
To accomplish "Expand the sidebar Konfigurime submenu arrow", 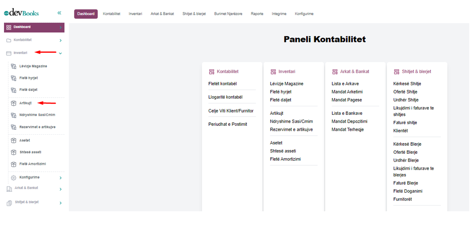I will [60, 178].
